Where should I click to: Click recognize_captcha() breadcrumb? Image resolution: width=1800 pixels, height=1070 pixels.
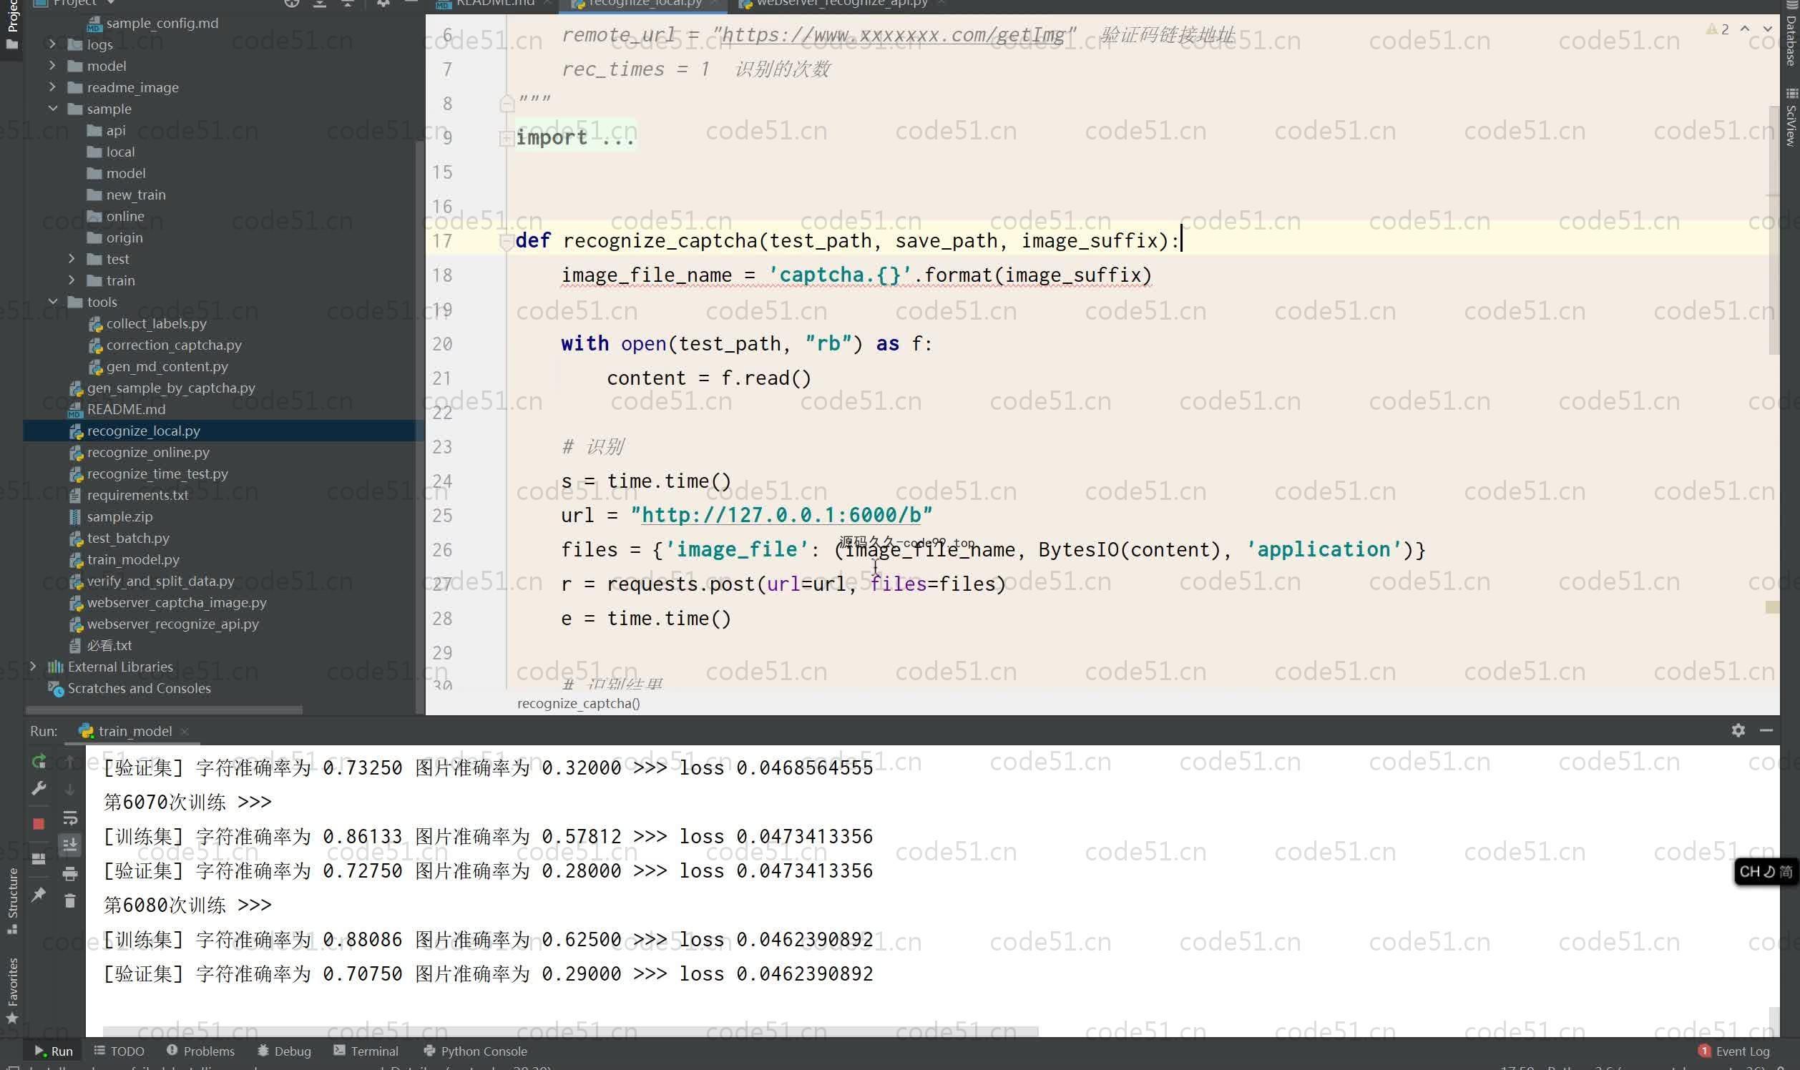point(578,704)
